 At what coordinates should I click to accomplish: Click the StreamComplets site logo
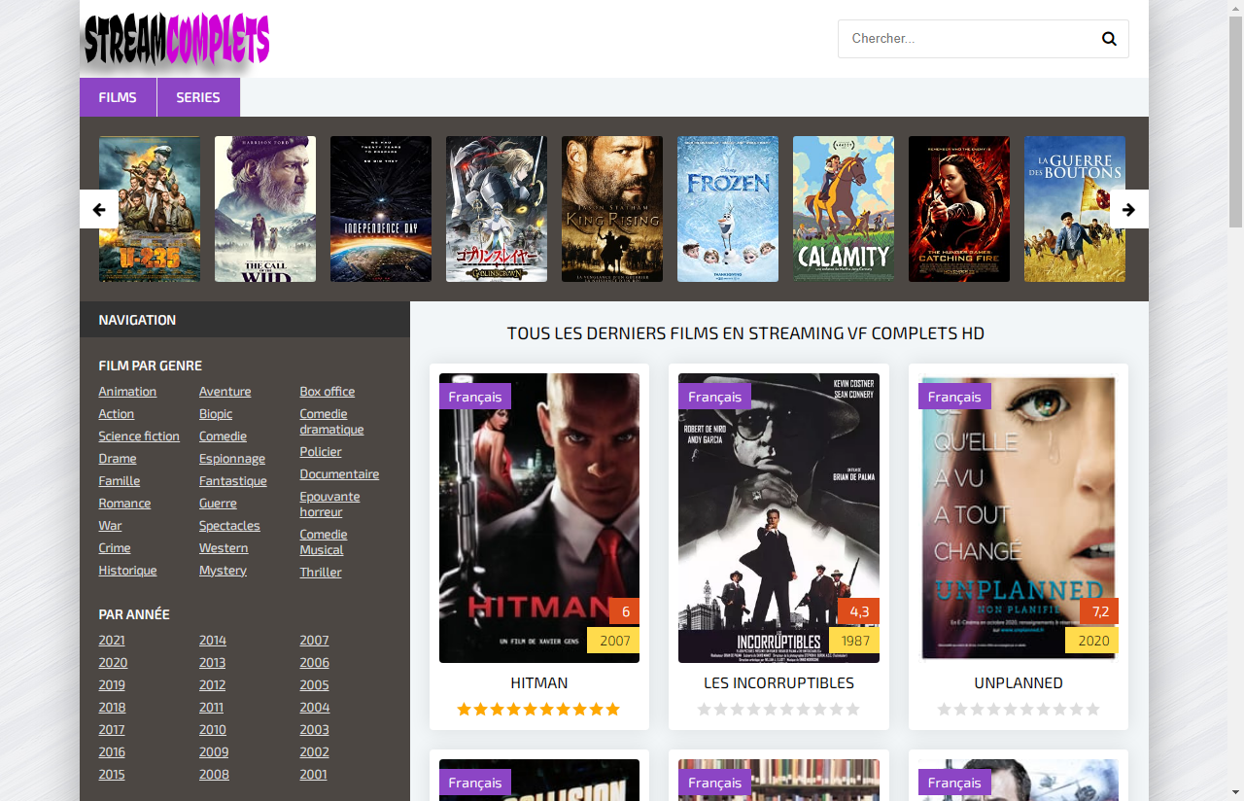[x=176, y=41]
